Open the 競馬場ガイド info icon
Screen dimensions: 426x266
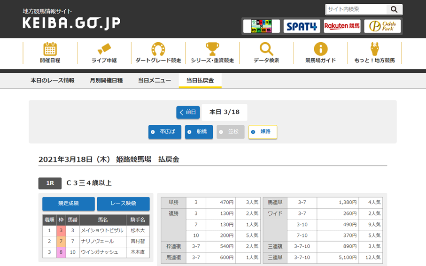320,49
